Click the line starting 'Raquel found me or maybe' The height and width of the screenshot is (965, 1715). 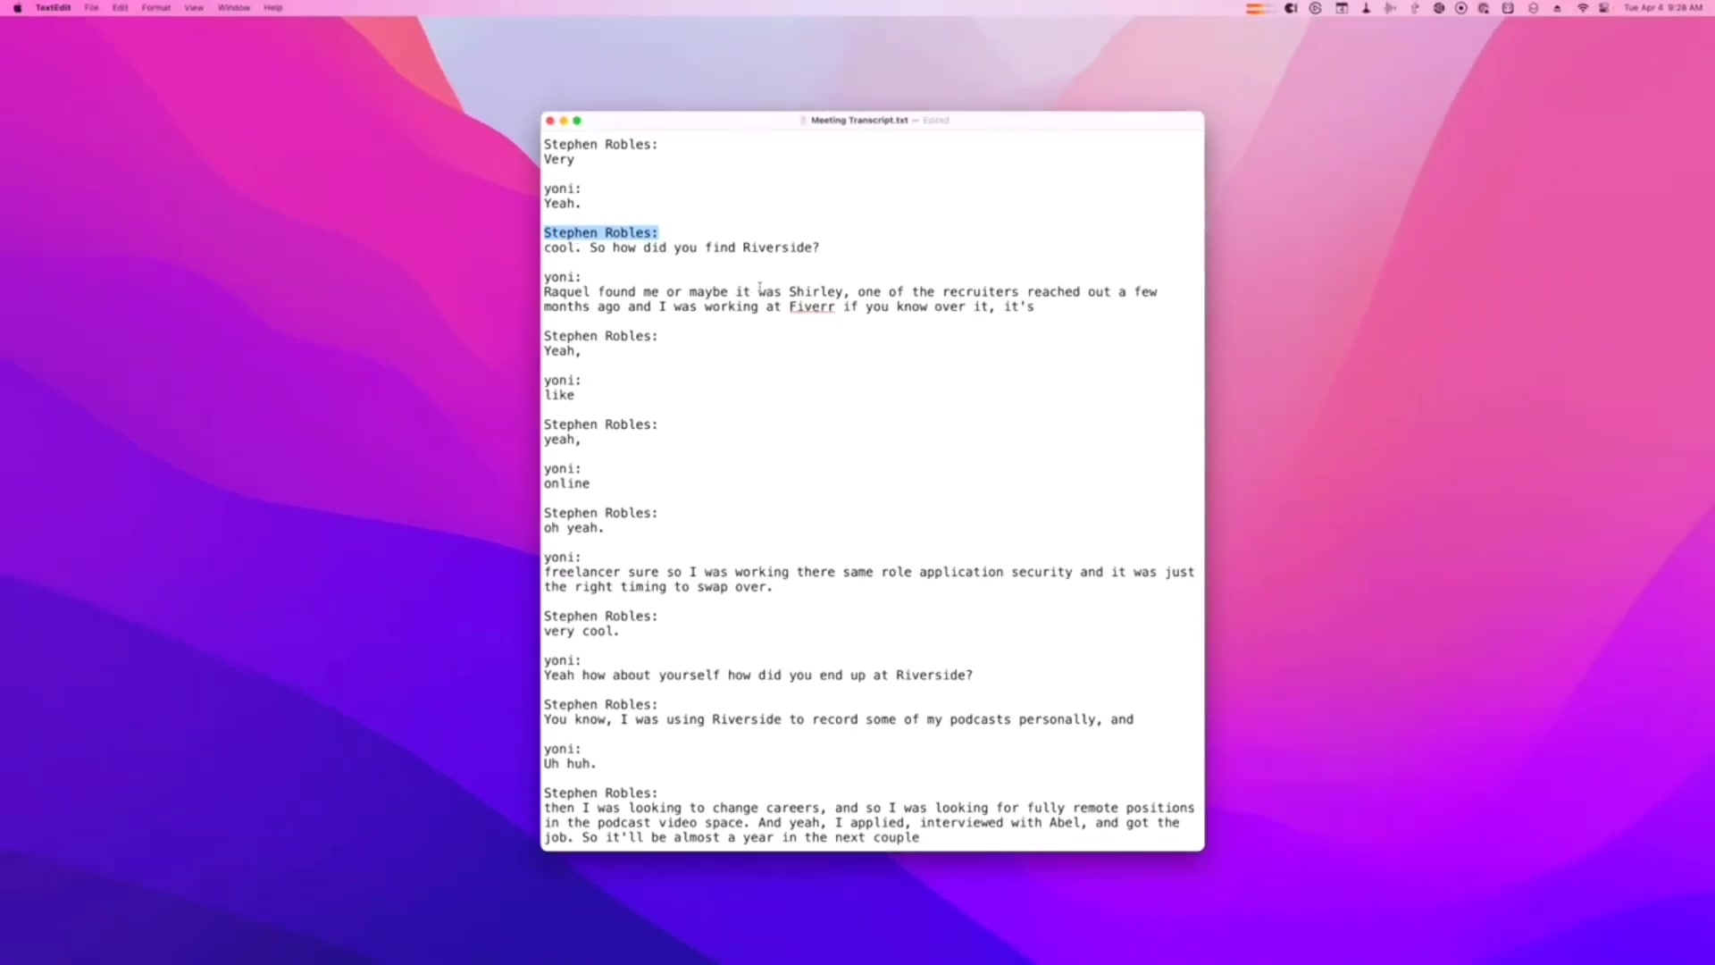point(850,292)
